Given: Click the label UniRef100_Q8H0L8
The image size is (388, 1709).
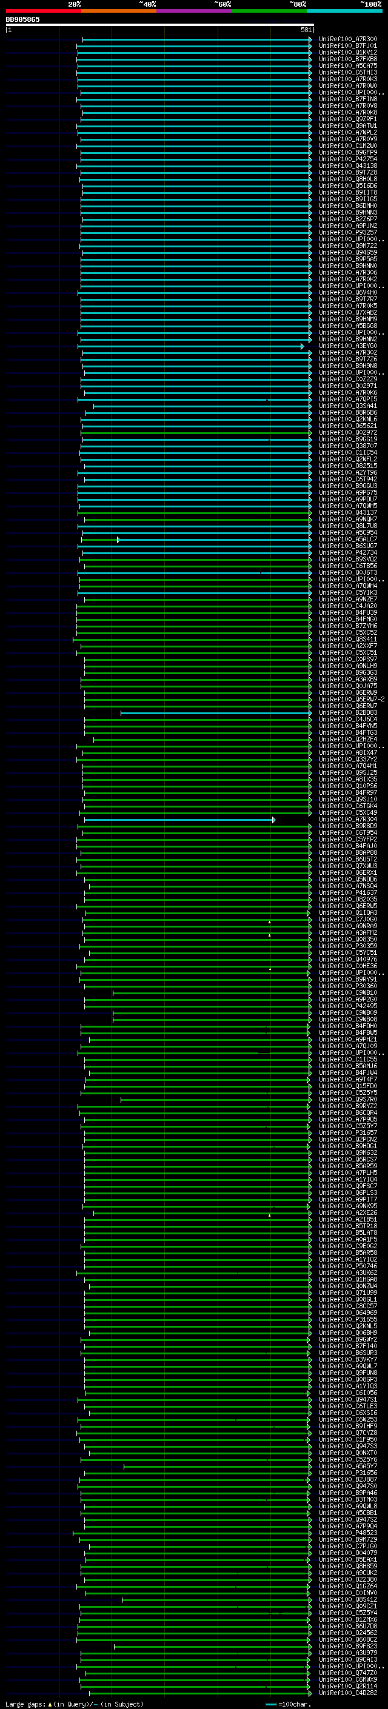Looking at the screenshot, I should (x=347, y=179).
